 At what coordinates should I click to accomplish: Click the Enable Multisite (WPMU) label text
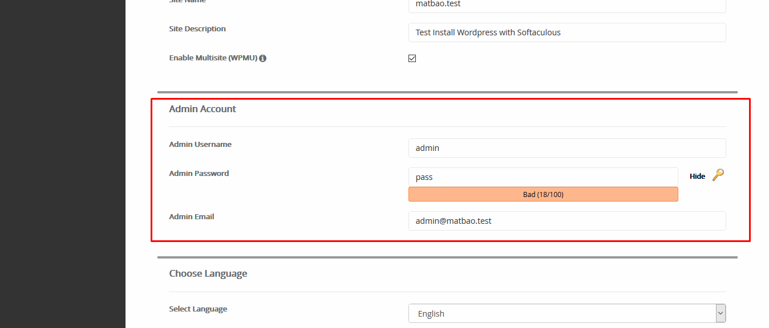pyautogui.click(x=213, y=58)
